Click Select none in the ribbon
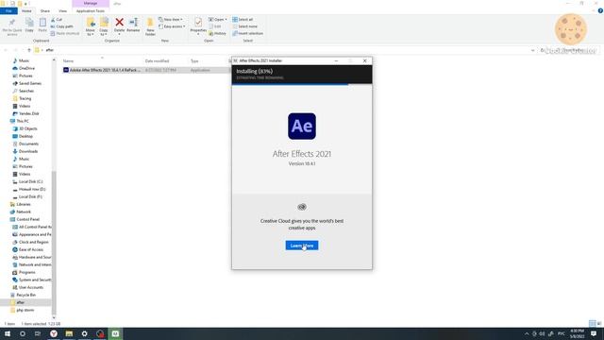This screenshot has height=340, width=604. point(244,26)
